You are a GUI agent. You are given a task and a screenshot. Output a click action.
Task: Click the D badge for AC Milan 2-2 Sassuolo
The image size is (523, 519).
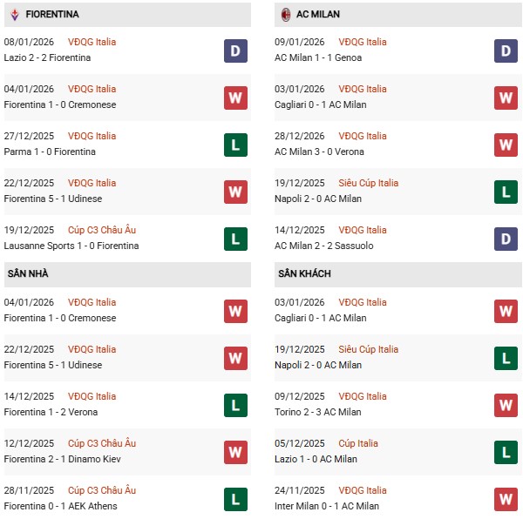(x=506, y=239)
